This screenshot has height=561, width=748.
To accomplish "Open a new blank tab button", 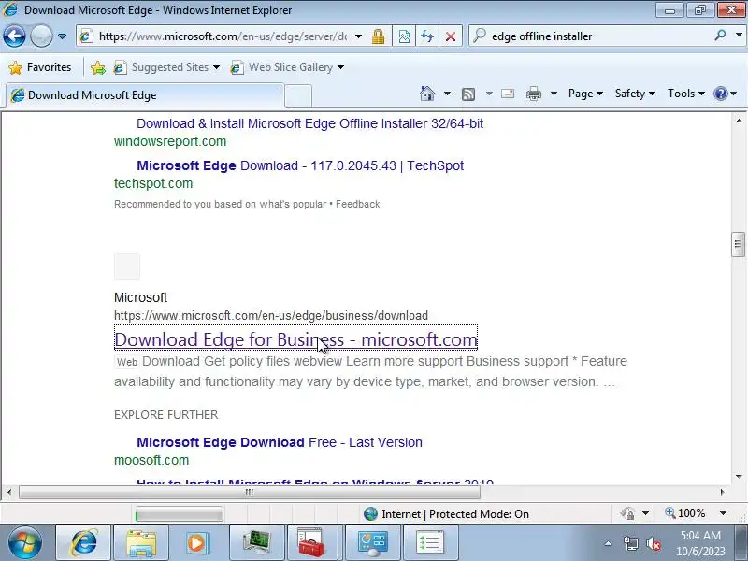I will (x=298, y=95).
